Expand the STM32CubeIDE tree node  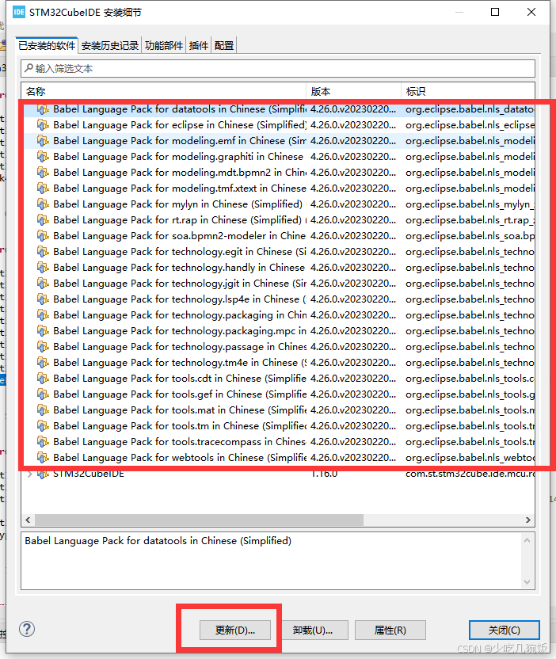[x=29, y=474]
